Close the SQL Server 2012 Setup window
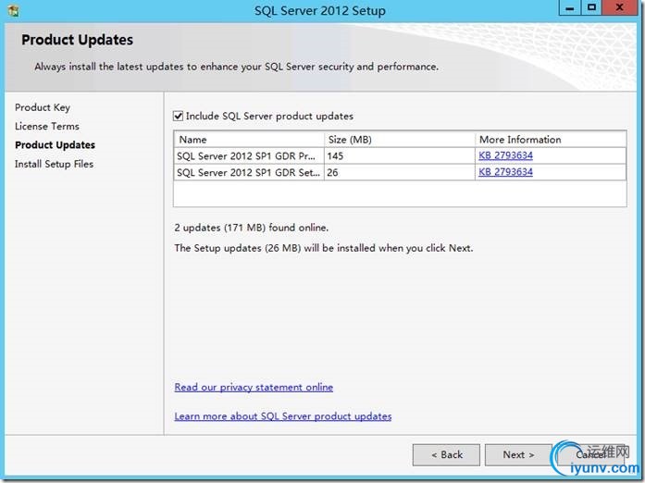This screenshot has height=483, width=645. pos(620,7)
